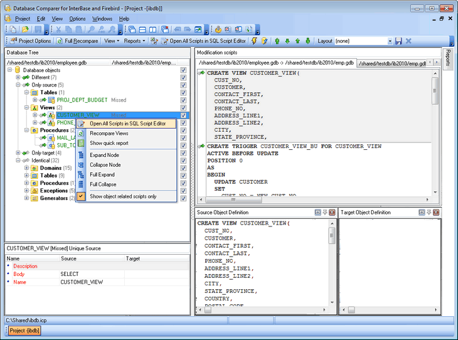Click the Tile horizontally toolbar icon

pos(142,29)
